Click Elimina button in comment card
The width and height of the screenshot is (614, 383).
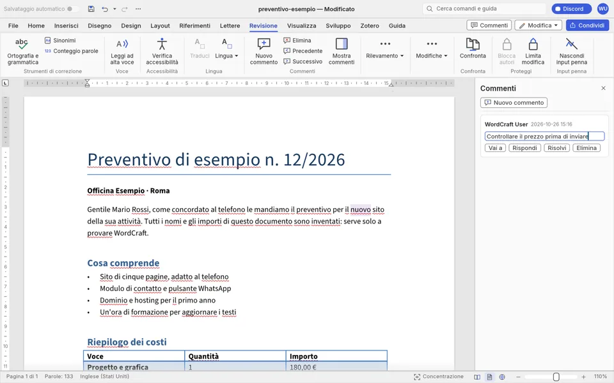pos(586,147)
